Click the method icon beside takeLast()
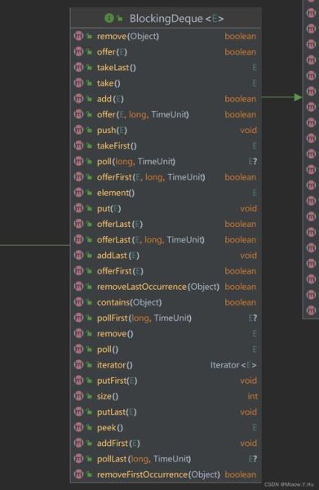The width and height of the screenshot is (319, 490). pyautogui.click(x=78, y=67)
